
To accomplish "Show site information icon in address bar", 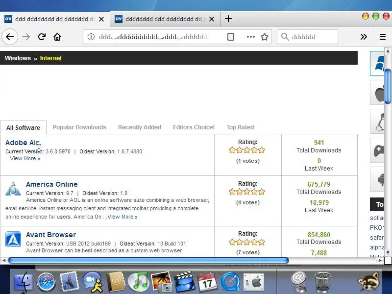I will coord(91,37).
